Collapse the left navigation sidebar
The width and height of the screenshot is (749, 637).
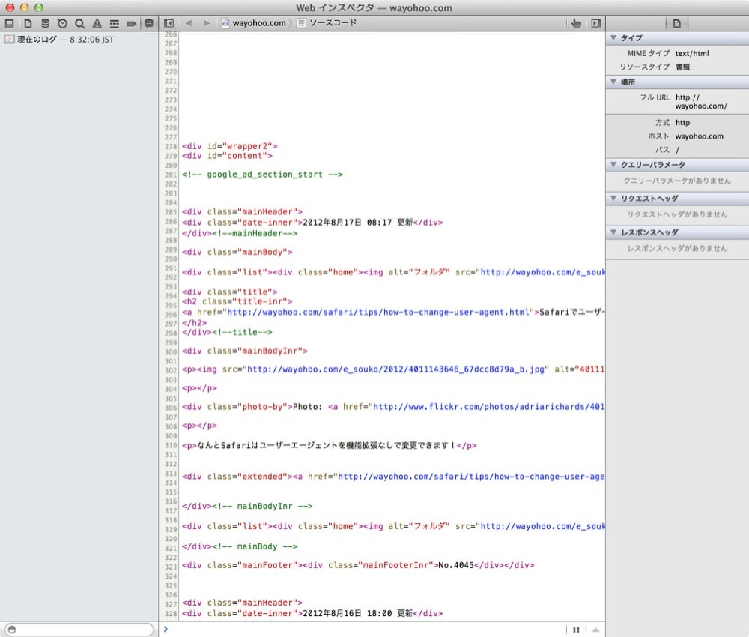pyautogui.click(x=169, y=23)
